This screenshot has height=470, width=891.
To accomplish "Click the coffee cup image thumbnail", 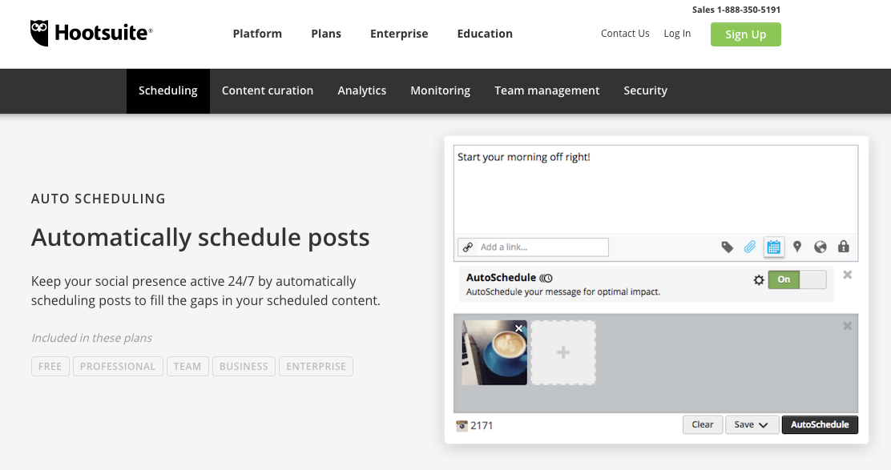I will [x=494, y=352].
